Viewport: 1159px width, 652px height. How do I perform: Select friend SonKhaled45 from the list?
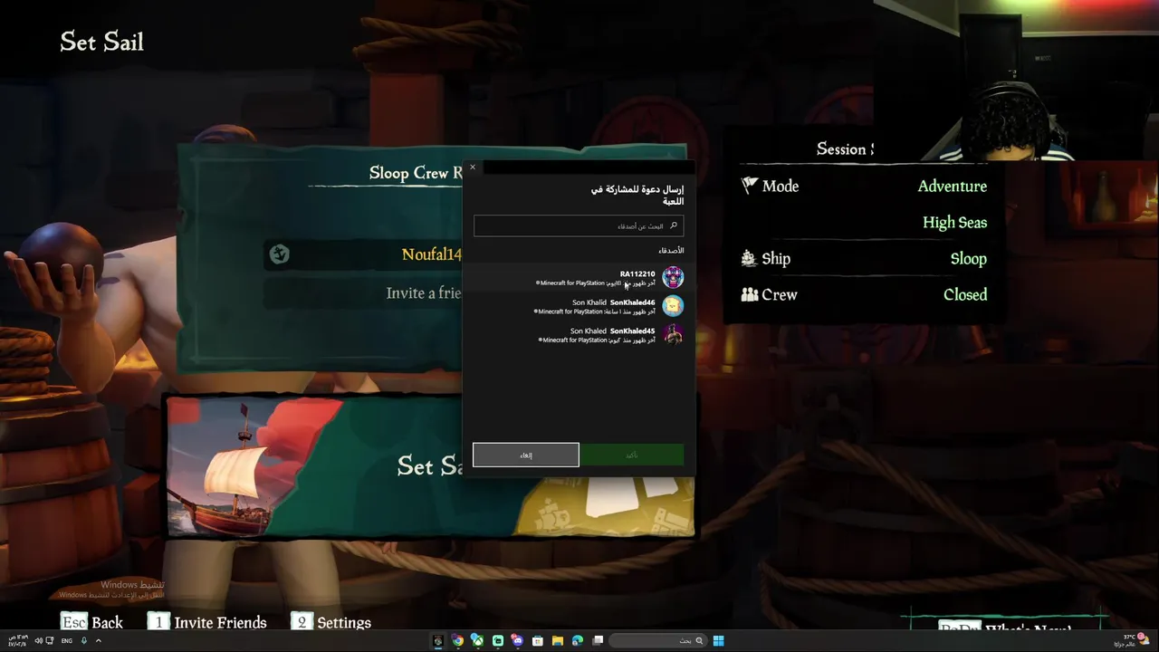pos(579,335)
